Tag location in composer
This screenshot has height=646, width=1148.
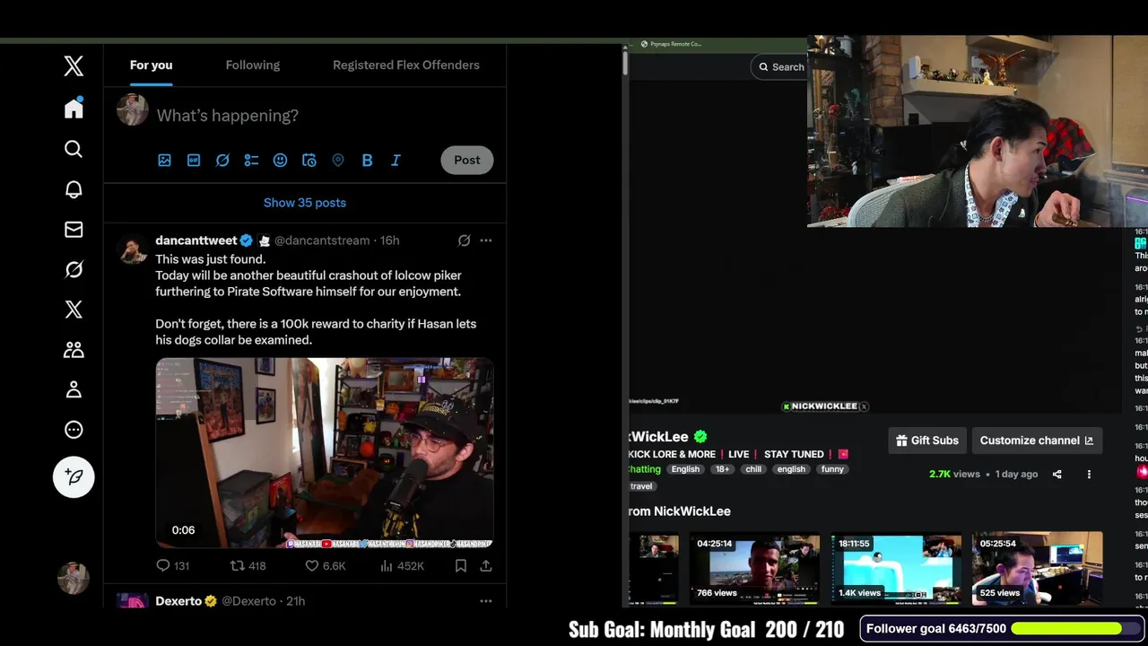pyautogui.click(x=338, y=160)
